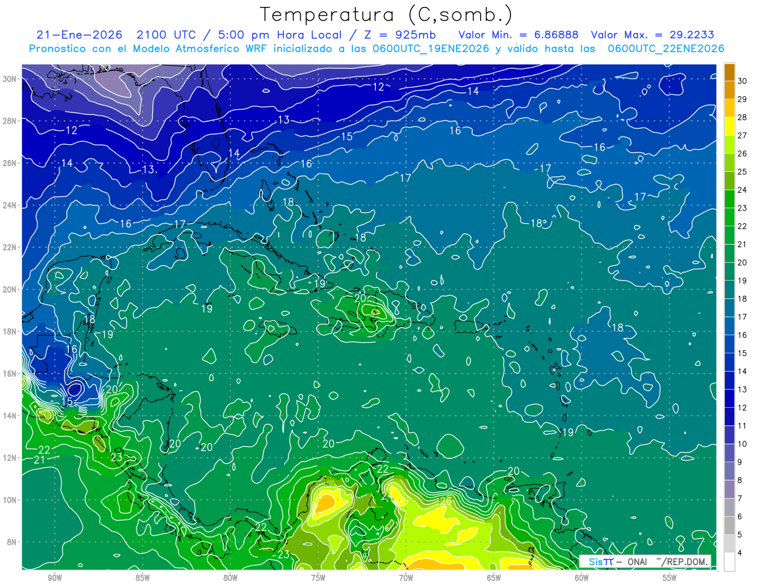Image resolution: width=759 pixels, height=586 pixels.
Task: Click the colorbar value label 6
Action: [x=741, y=516]
